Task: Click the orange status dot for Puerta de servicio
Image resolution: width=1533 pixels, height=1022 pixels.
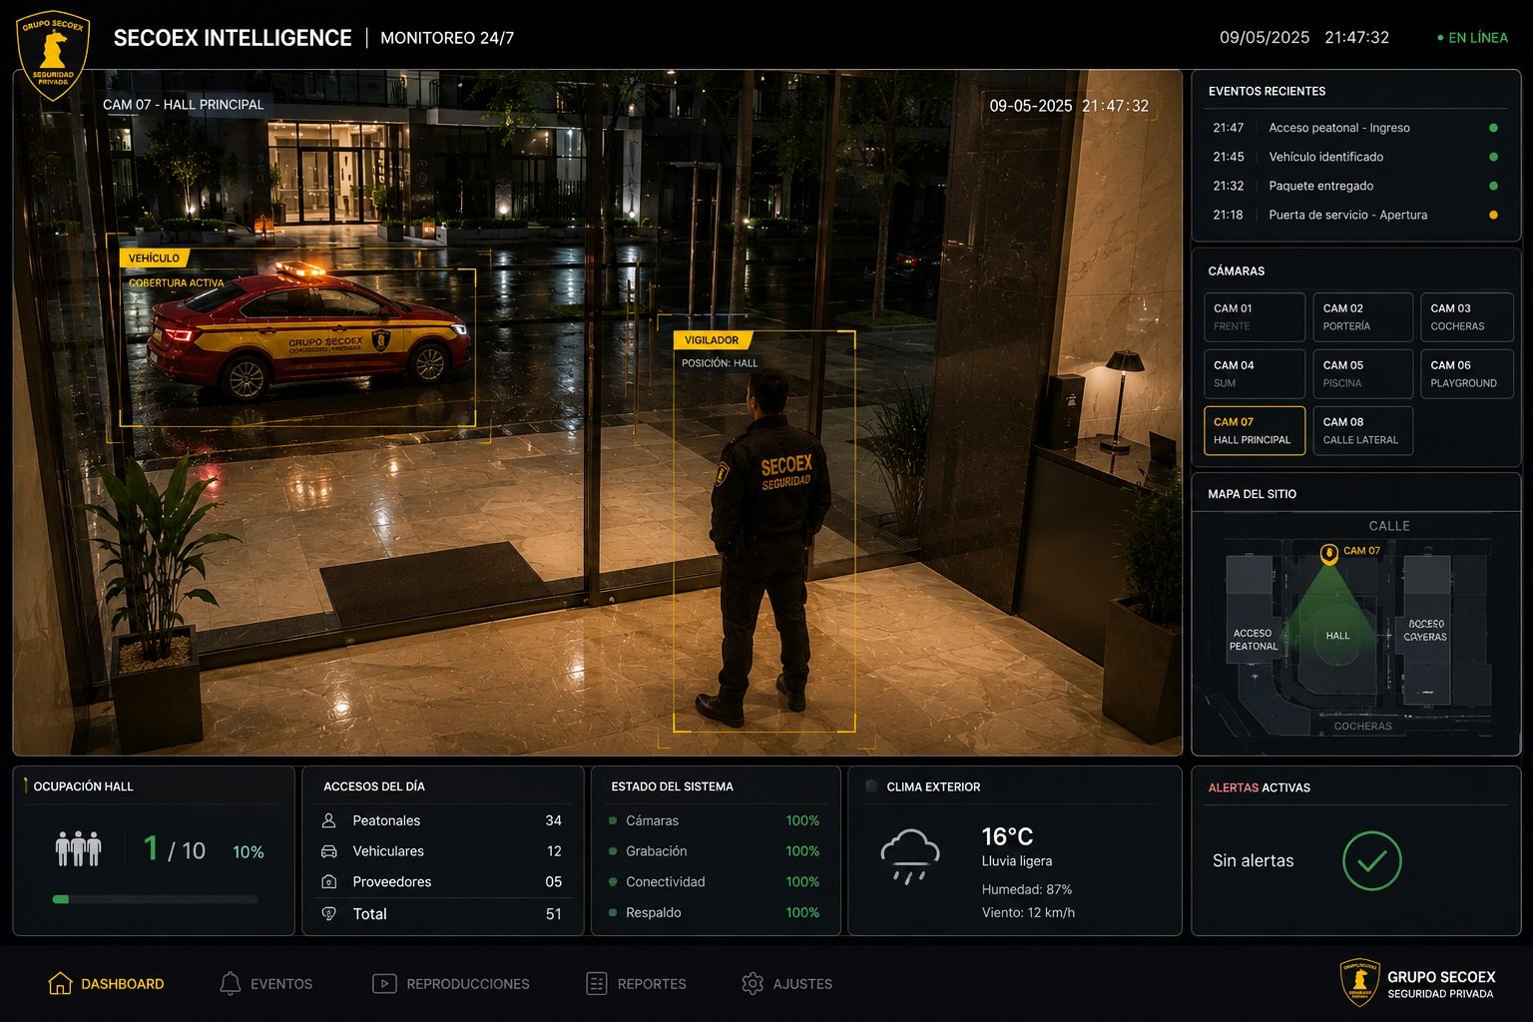Action: pyautogui.click(x=1493, y=215)
